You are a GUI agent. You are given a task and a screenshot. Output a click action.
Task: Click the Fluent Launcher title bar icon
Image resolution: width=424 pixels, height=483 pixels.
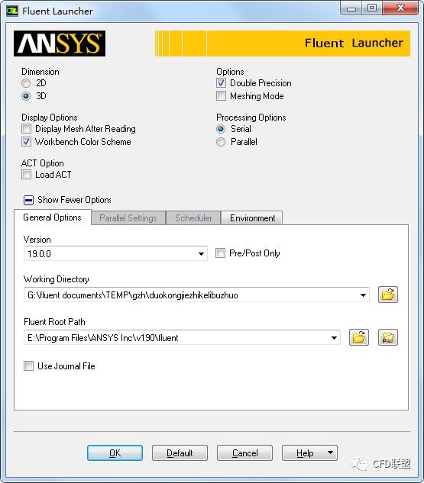tap(12, 11)
